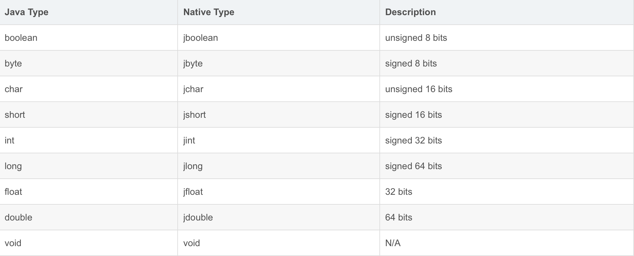Click the jshort cell
Screen dimensions: 634x256
point(194,115)
